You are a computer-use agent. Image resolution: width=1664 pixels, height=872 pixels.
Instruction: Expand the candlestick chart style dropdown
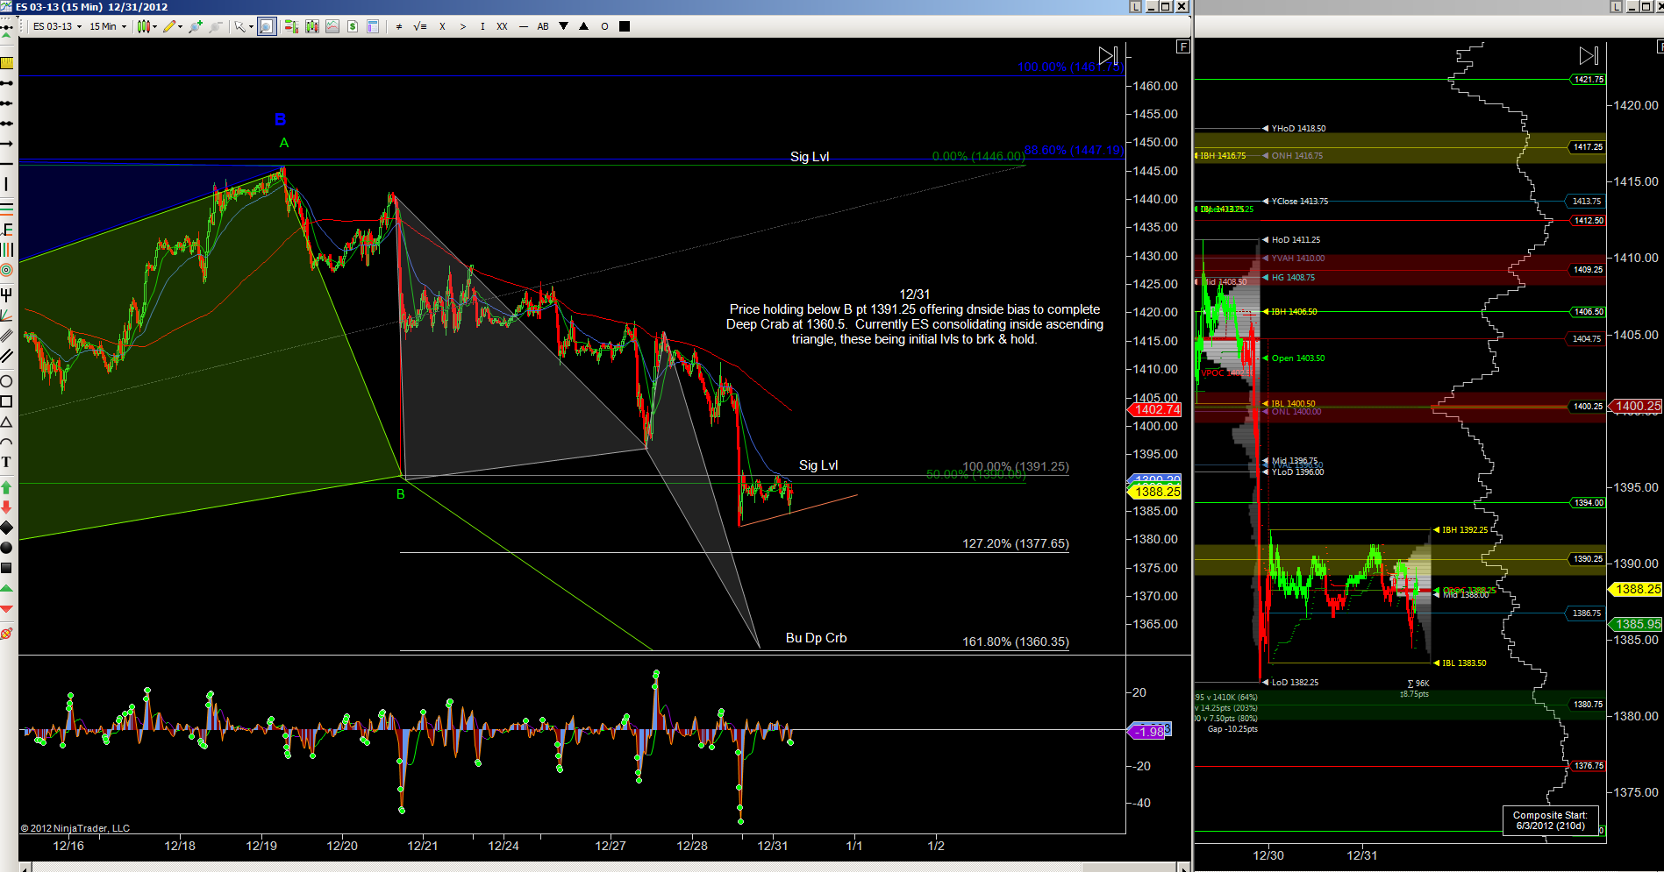[146, 26]
